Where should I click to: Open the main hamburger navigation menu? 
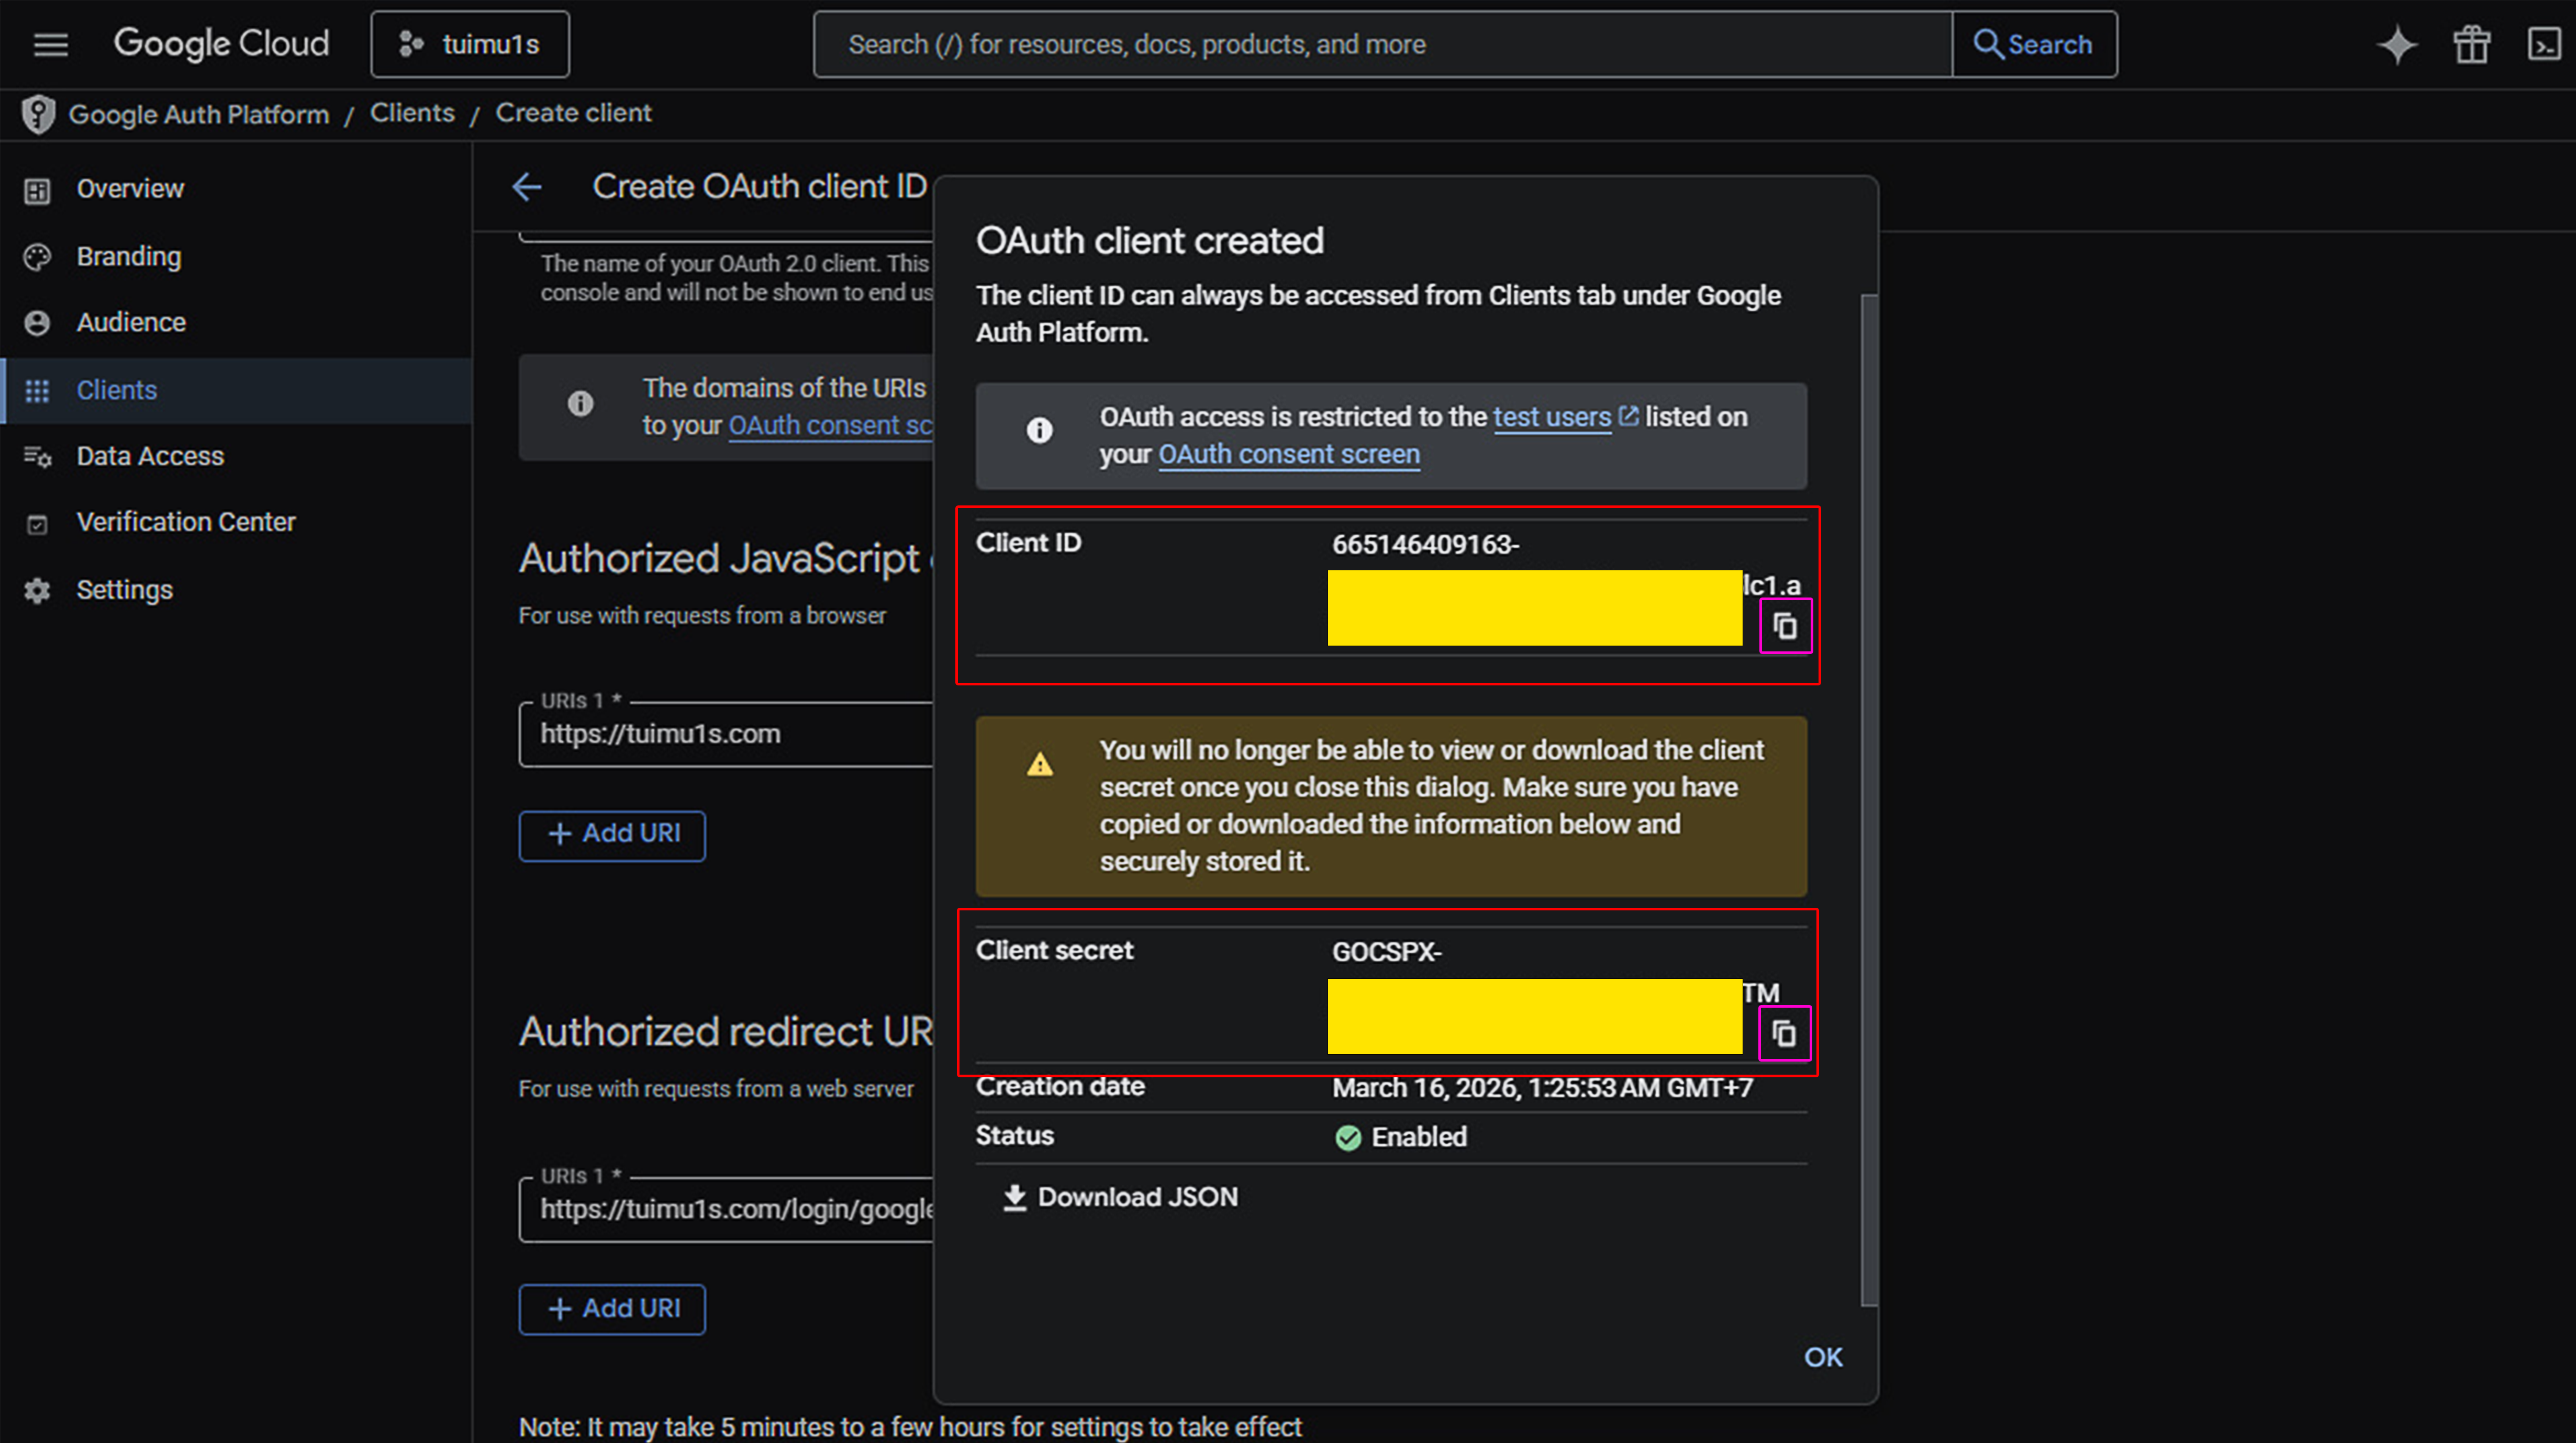tap(50, 44)
